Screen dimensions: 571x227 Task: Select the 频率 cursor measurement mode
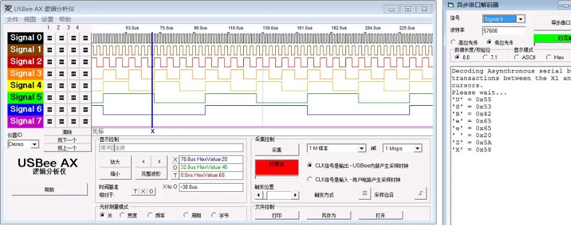click(150, 216)
